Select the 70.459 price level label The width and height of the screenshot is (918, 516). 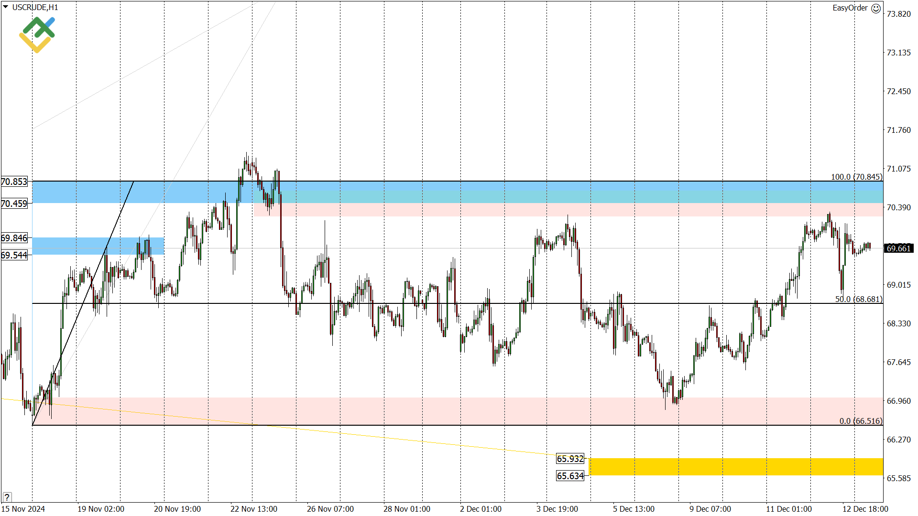tap(14, 204)
